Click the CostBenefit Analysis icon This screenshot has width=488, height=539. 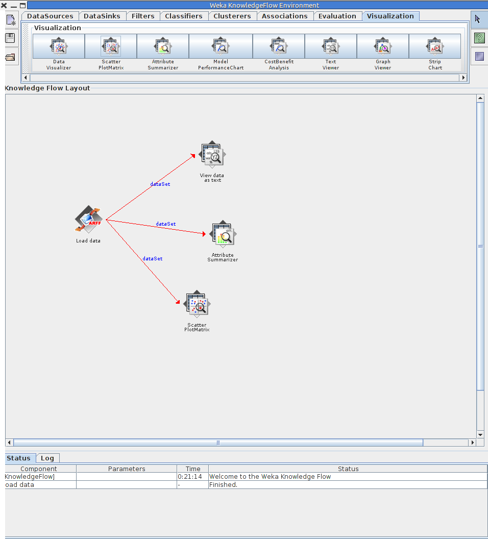click(x=279, y=47)
